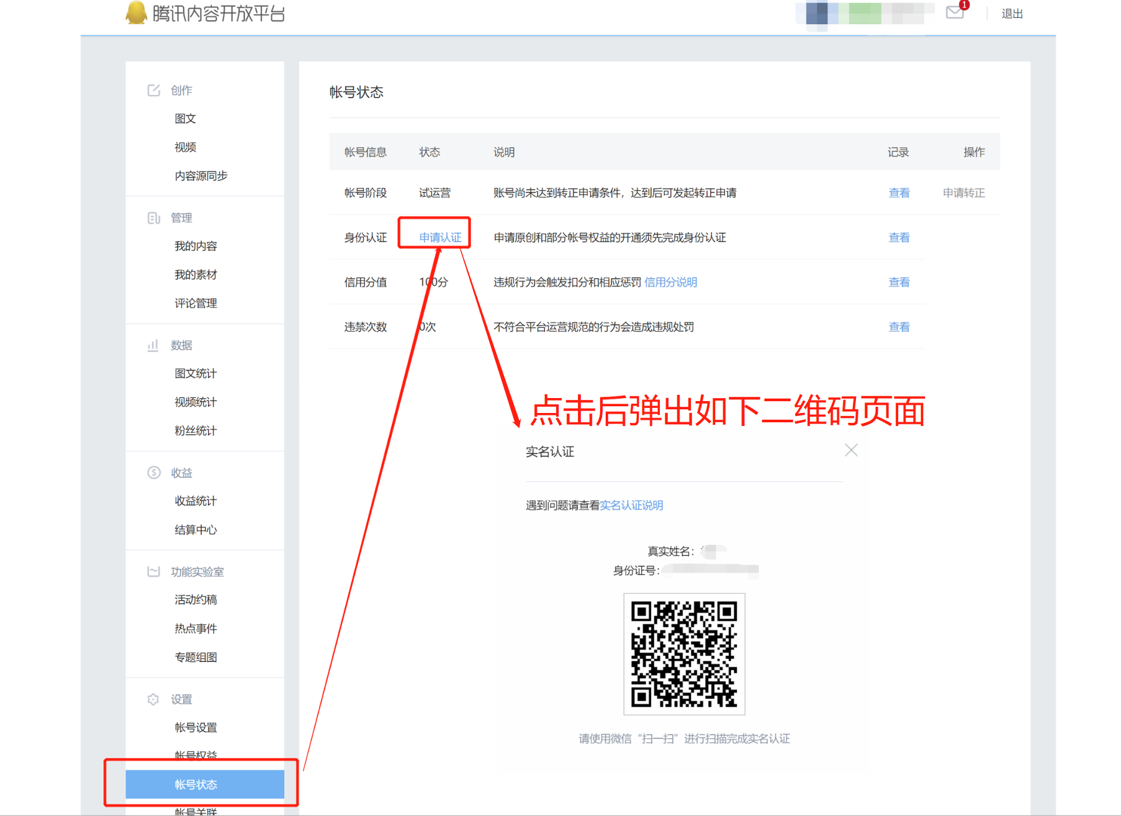Click the 记录 column header

tap(898, 152)
